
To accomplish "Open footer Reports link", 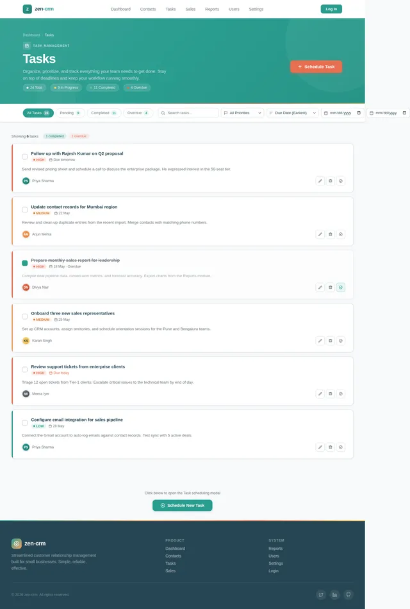I will [275, 549].
